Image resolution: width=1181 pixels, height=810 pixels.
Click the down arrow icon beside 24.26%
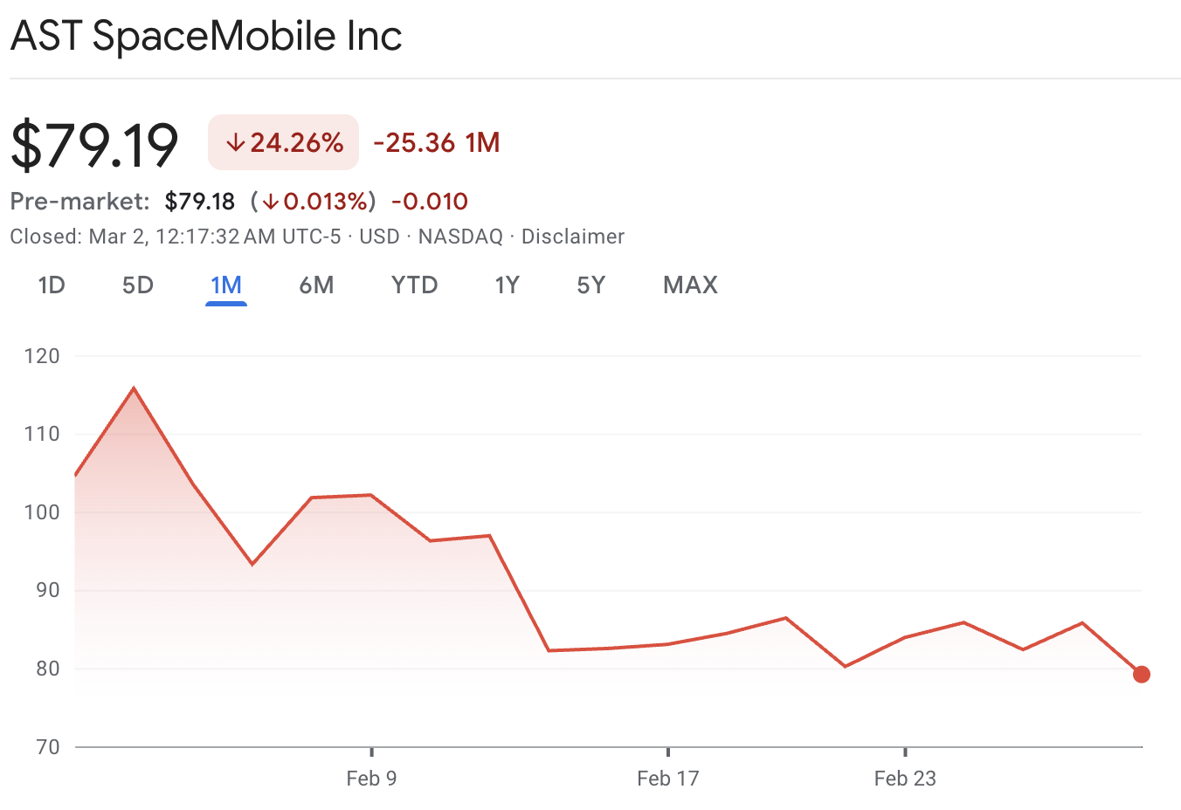235,143
